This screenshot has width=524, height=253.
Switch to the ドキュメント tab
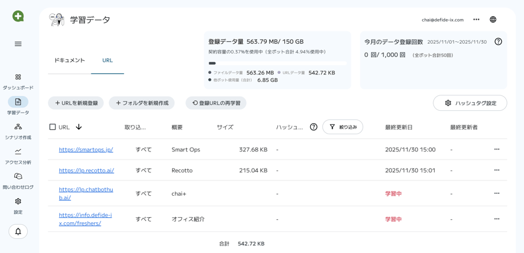pos(70,60)
